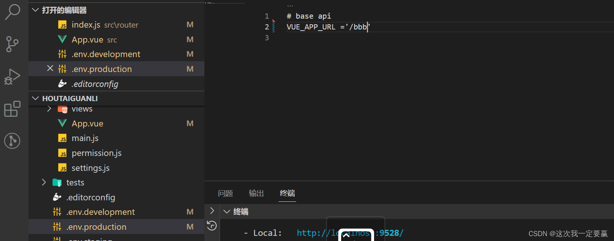Click the JS icon next to permission.js

[63, 153]
